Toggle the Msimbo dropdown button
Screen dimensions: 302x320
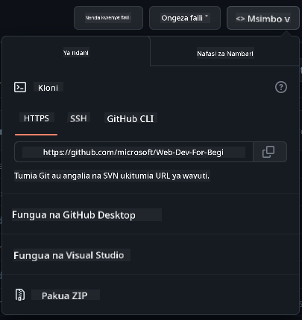tap(263, 18)
